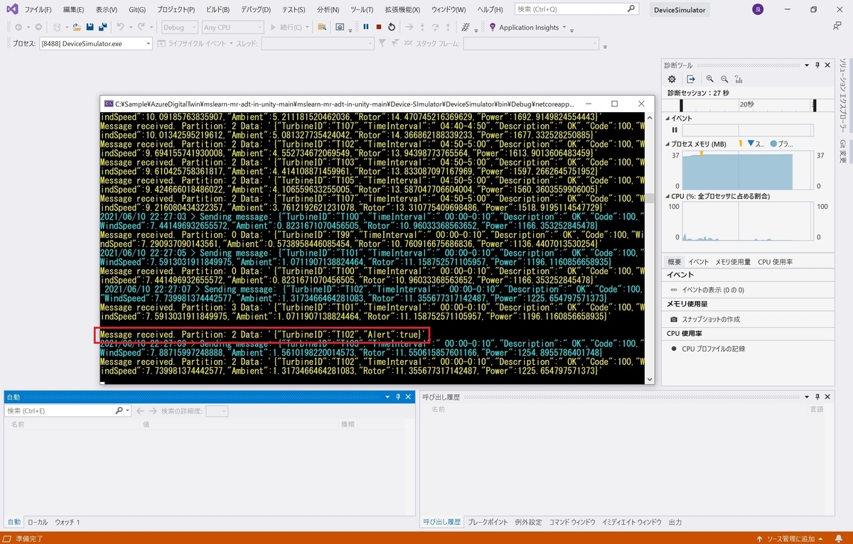This screenshot has width=853, height=544.
Task: Pin the Diagnostic Tools panel
Action: 817,65
